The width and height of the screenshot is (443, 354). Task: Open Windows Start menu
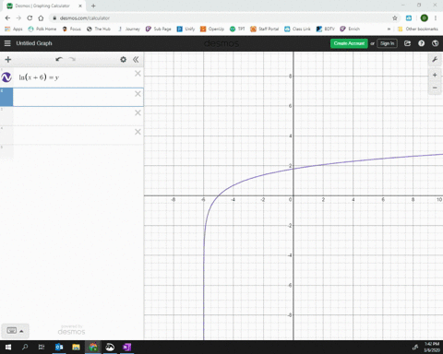pyautogui.click(x=8, y=348)
